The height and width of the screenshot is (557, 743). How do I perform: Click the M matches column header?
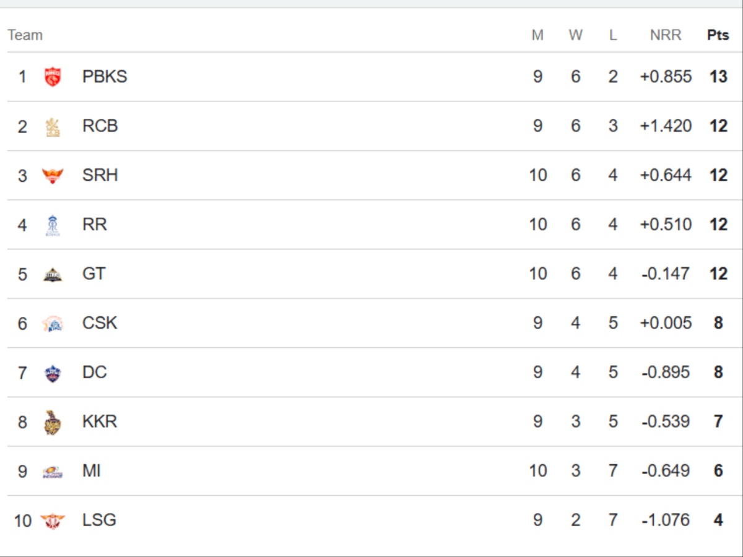(537, 35)
